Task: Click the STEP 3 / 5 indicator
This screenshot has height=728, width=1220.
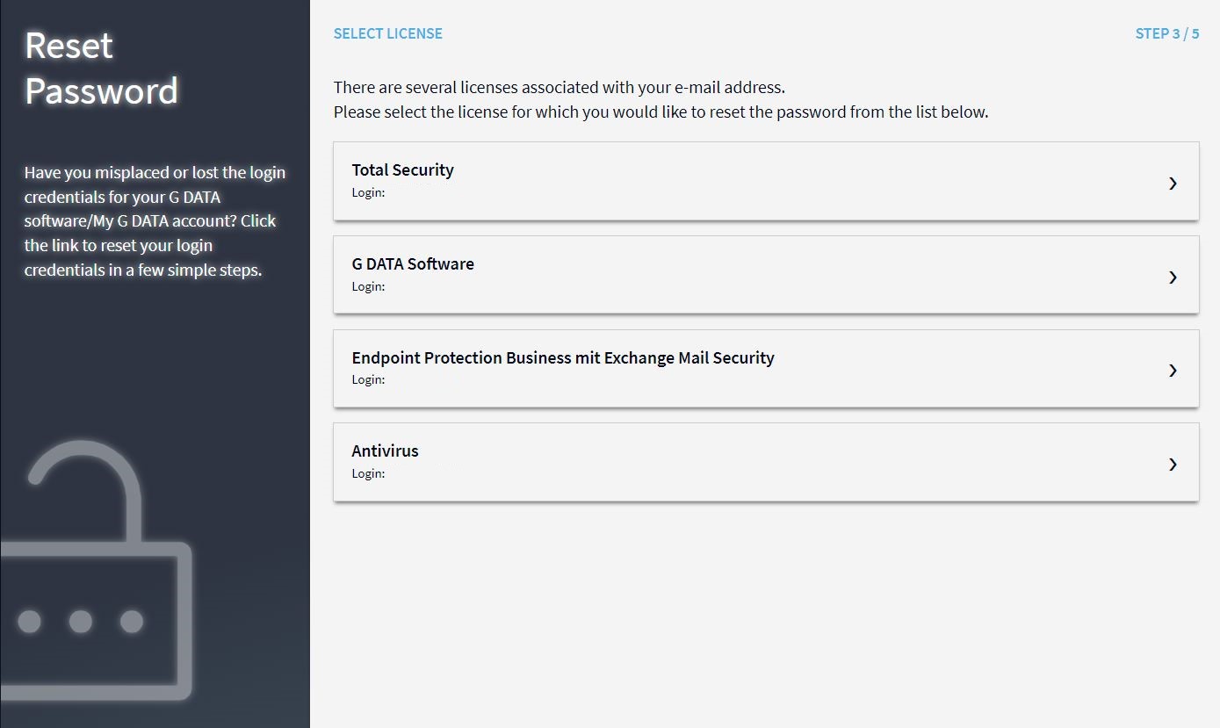Action: [1166, 33]
